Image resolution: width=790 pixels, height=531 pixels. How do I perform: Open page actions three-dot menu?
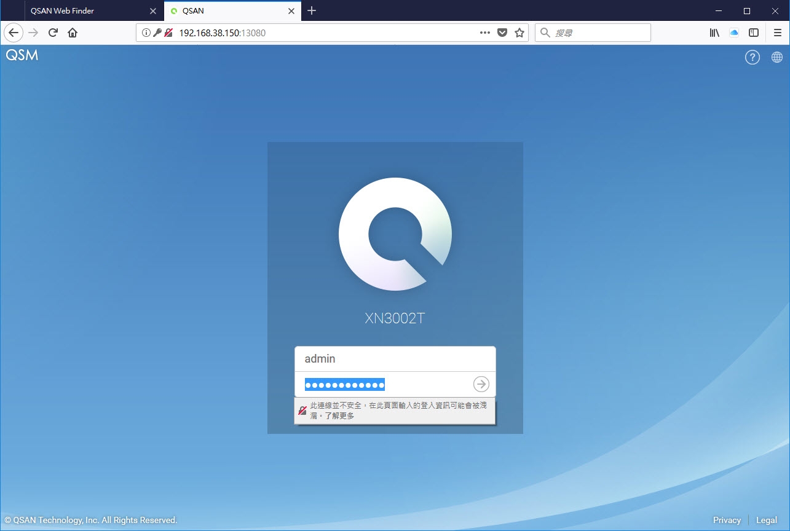point(485,33)
